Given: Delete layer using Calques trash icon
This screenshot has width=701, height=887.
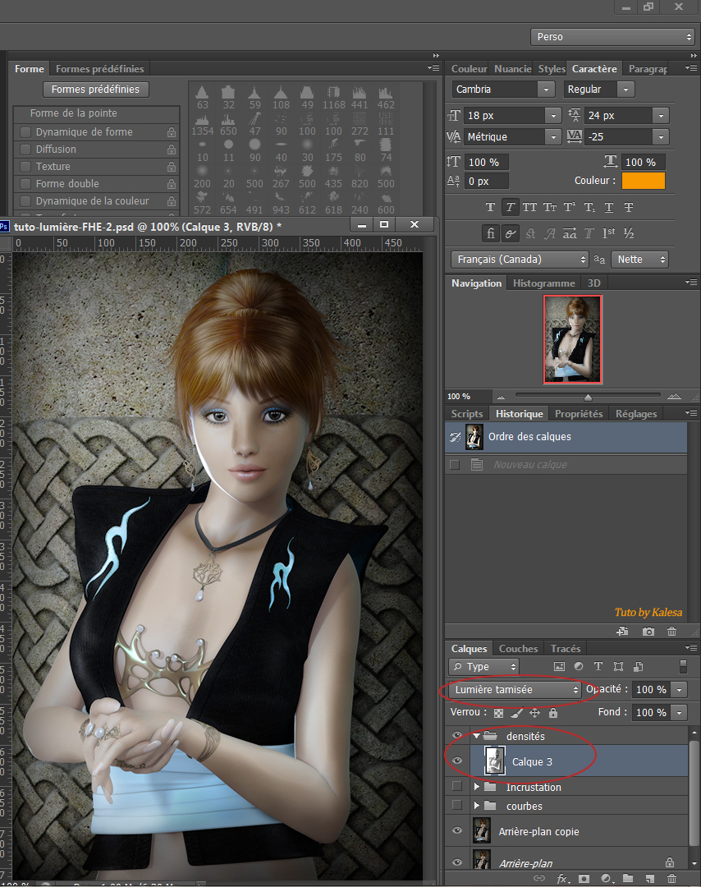Looking at the screenshot, I should tap(671, 879).
